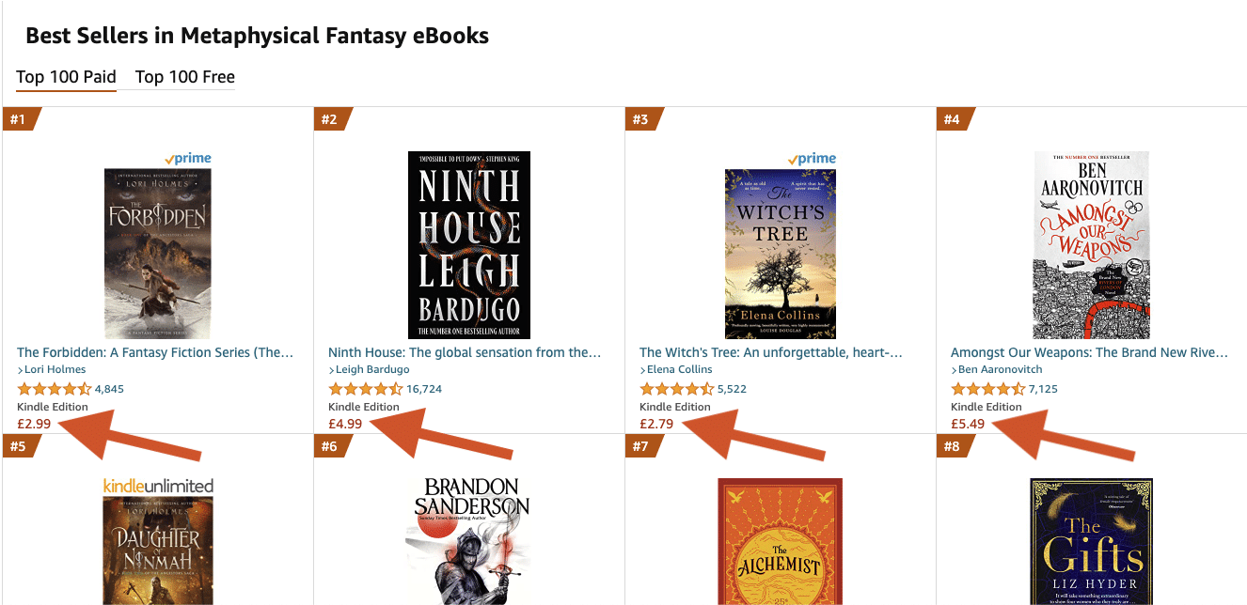This screenshot has height=605, width=1247.
Task: Click the #7 rank ribbon badge
Action: (642, 445)
